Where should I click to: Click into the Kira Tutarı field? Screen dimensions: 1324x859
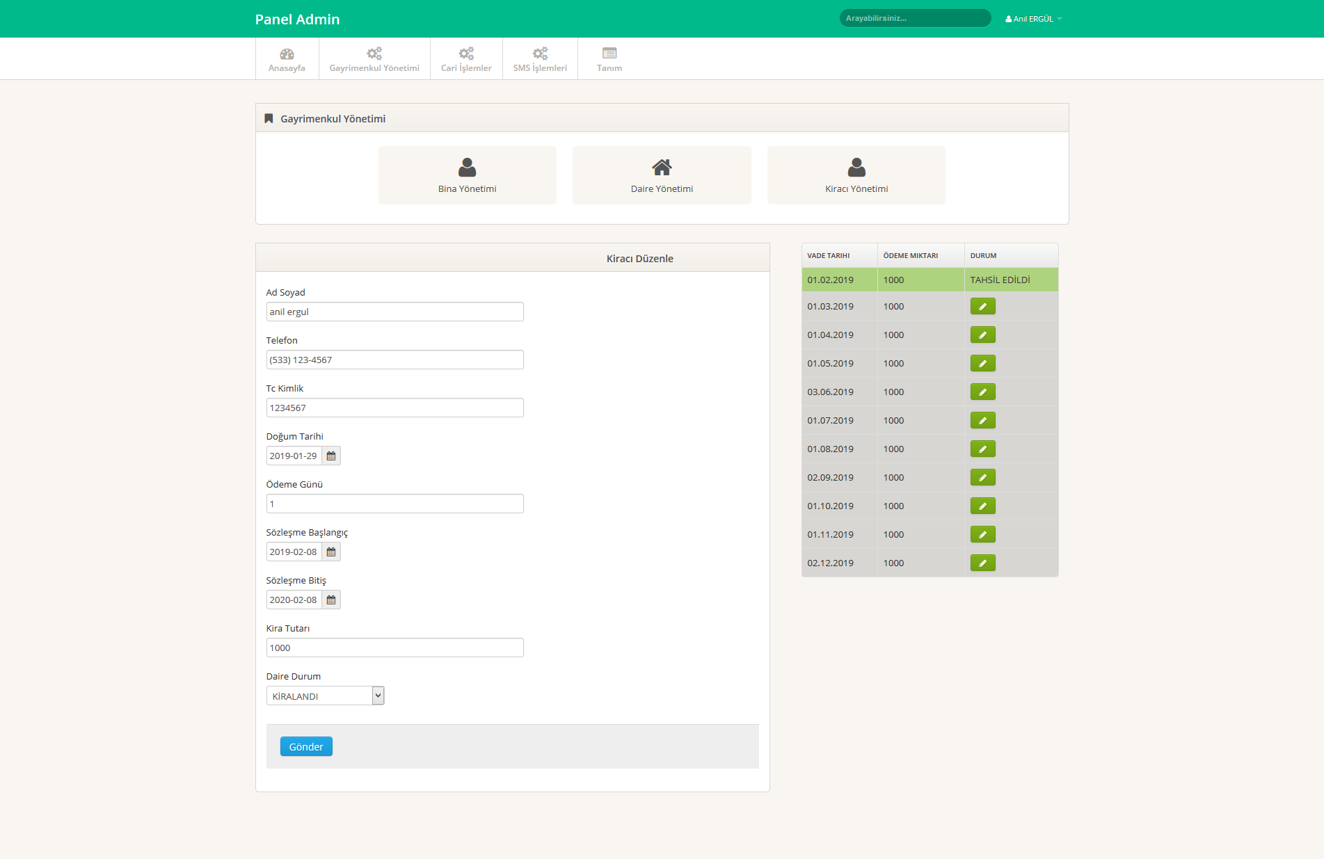[x=394, y=648]
